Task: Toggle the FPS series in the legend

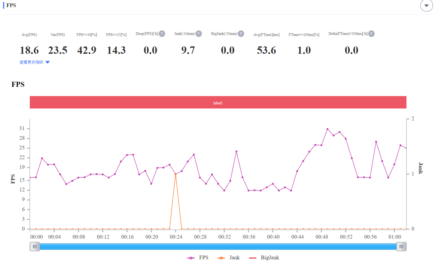Action: (198, 258)
